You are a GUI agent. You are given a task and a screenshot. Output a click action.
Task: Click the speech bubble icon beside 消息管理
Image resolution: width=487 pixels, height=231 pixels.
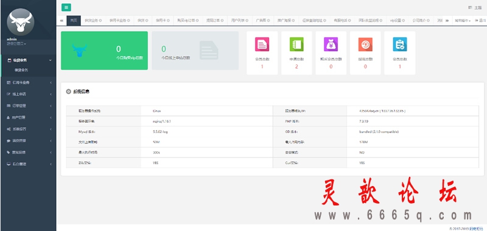click(9, 141)
